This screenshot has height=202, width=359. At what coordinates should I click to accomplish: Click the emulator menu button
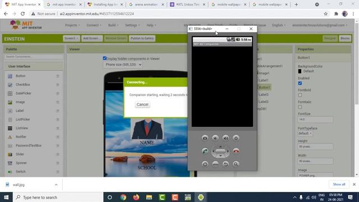pyautogui.click(x=215, y=164)
